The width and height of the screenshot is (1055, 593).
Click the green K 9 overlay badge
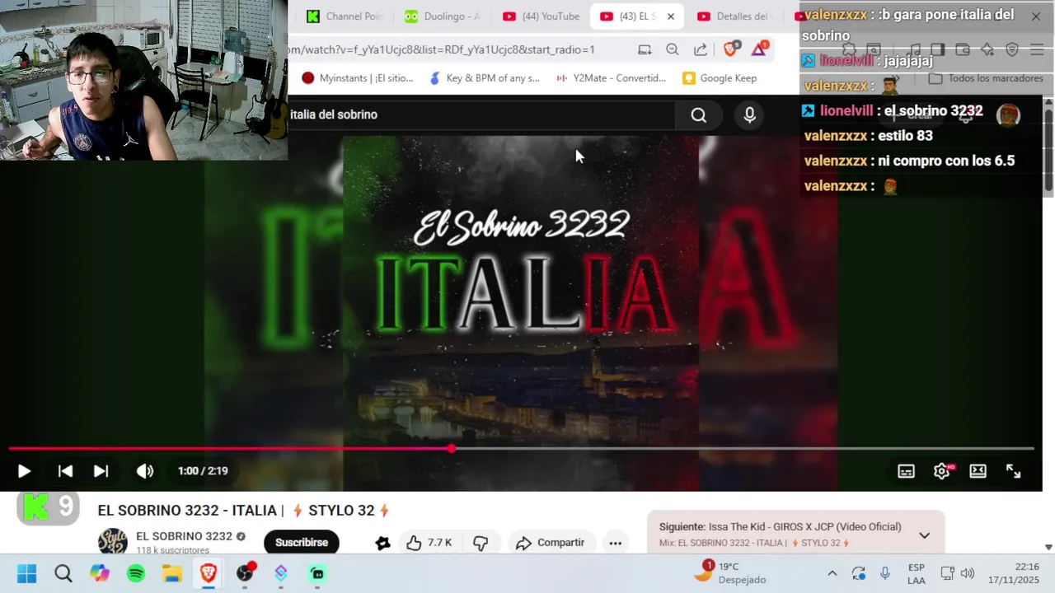click(x=48, y=507)
